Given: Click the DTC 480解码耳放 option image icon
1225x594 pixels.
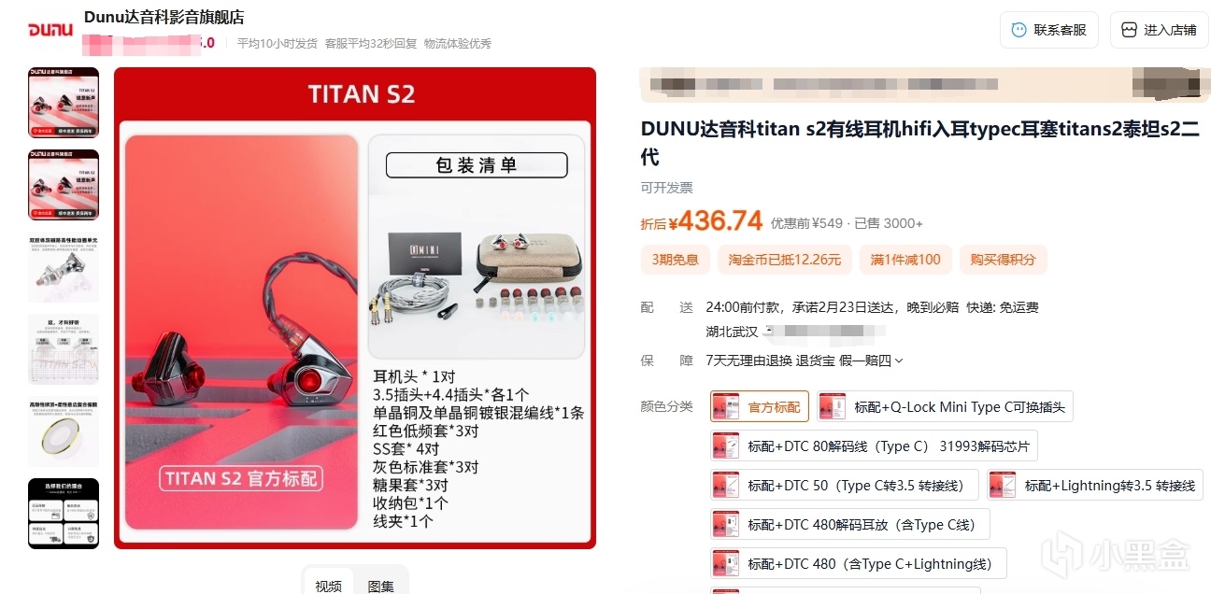Looking at the screenshot, I should tap(725, 525).
